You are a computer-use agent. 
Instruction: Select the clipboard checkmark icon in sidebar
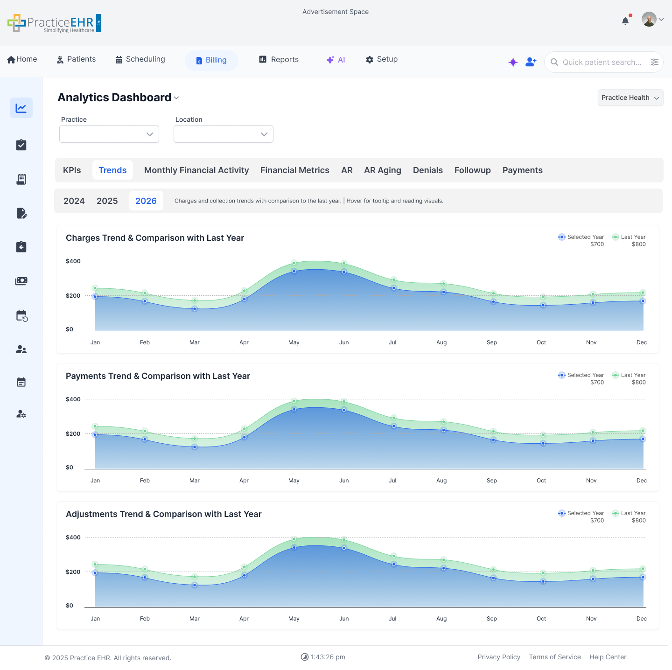(21, 145)
